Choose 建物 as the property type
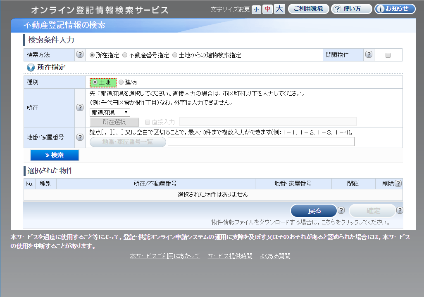This screenshot has height=297, width=424. [121, 82]
